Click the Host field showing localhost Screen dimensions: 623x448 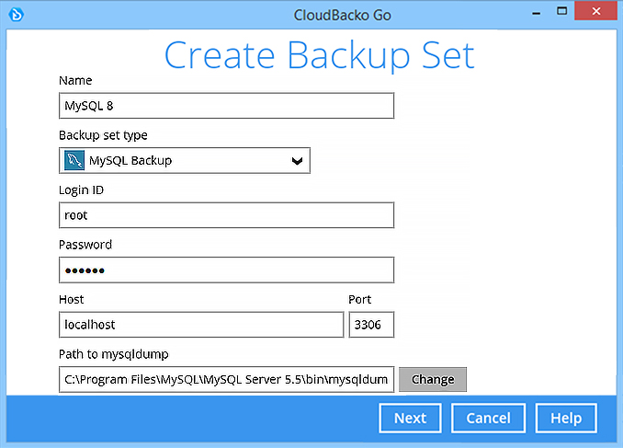[201, 325]
